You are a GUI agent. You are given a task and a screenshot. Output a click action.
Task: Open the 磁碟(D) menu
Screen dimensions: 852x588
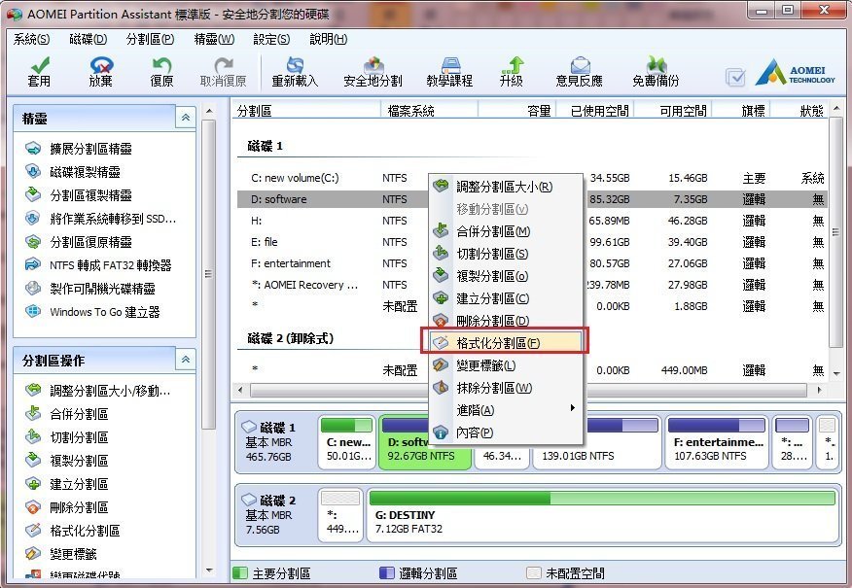click(x=89, y=39)
